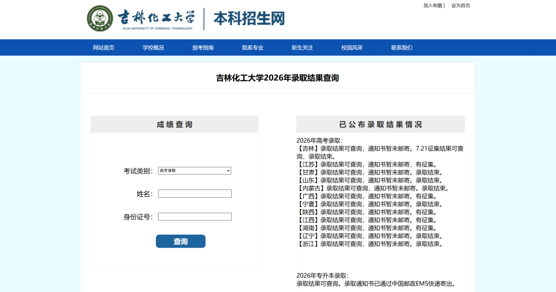Expand the 考试类别 dropdown showing 高考录取

(194, 170)
